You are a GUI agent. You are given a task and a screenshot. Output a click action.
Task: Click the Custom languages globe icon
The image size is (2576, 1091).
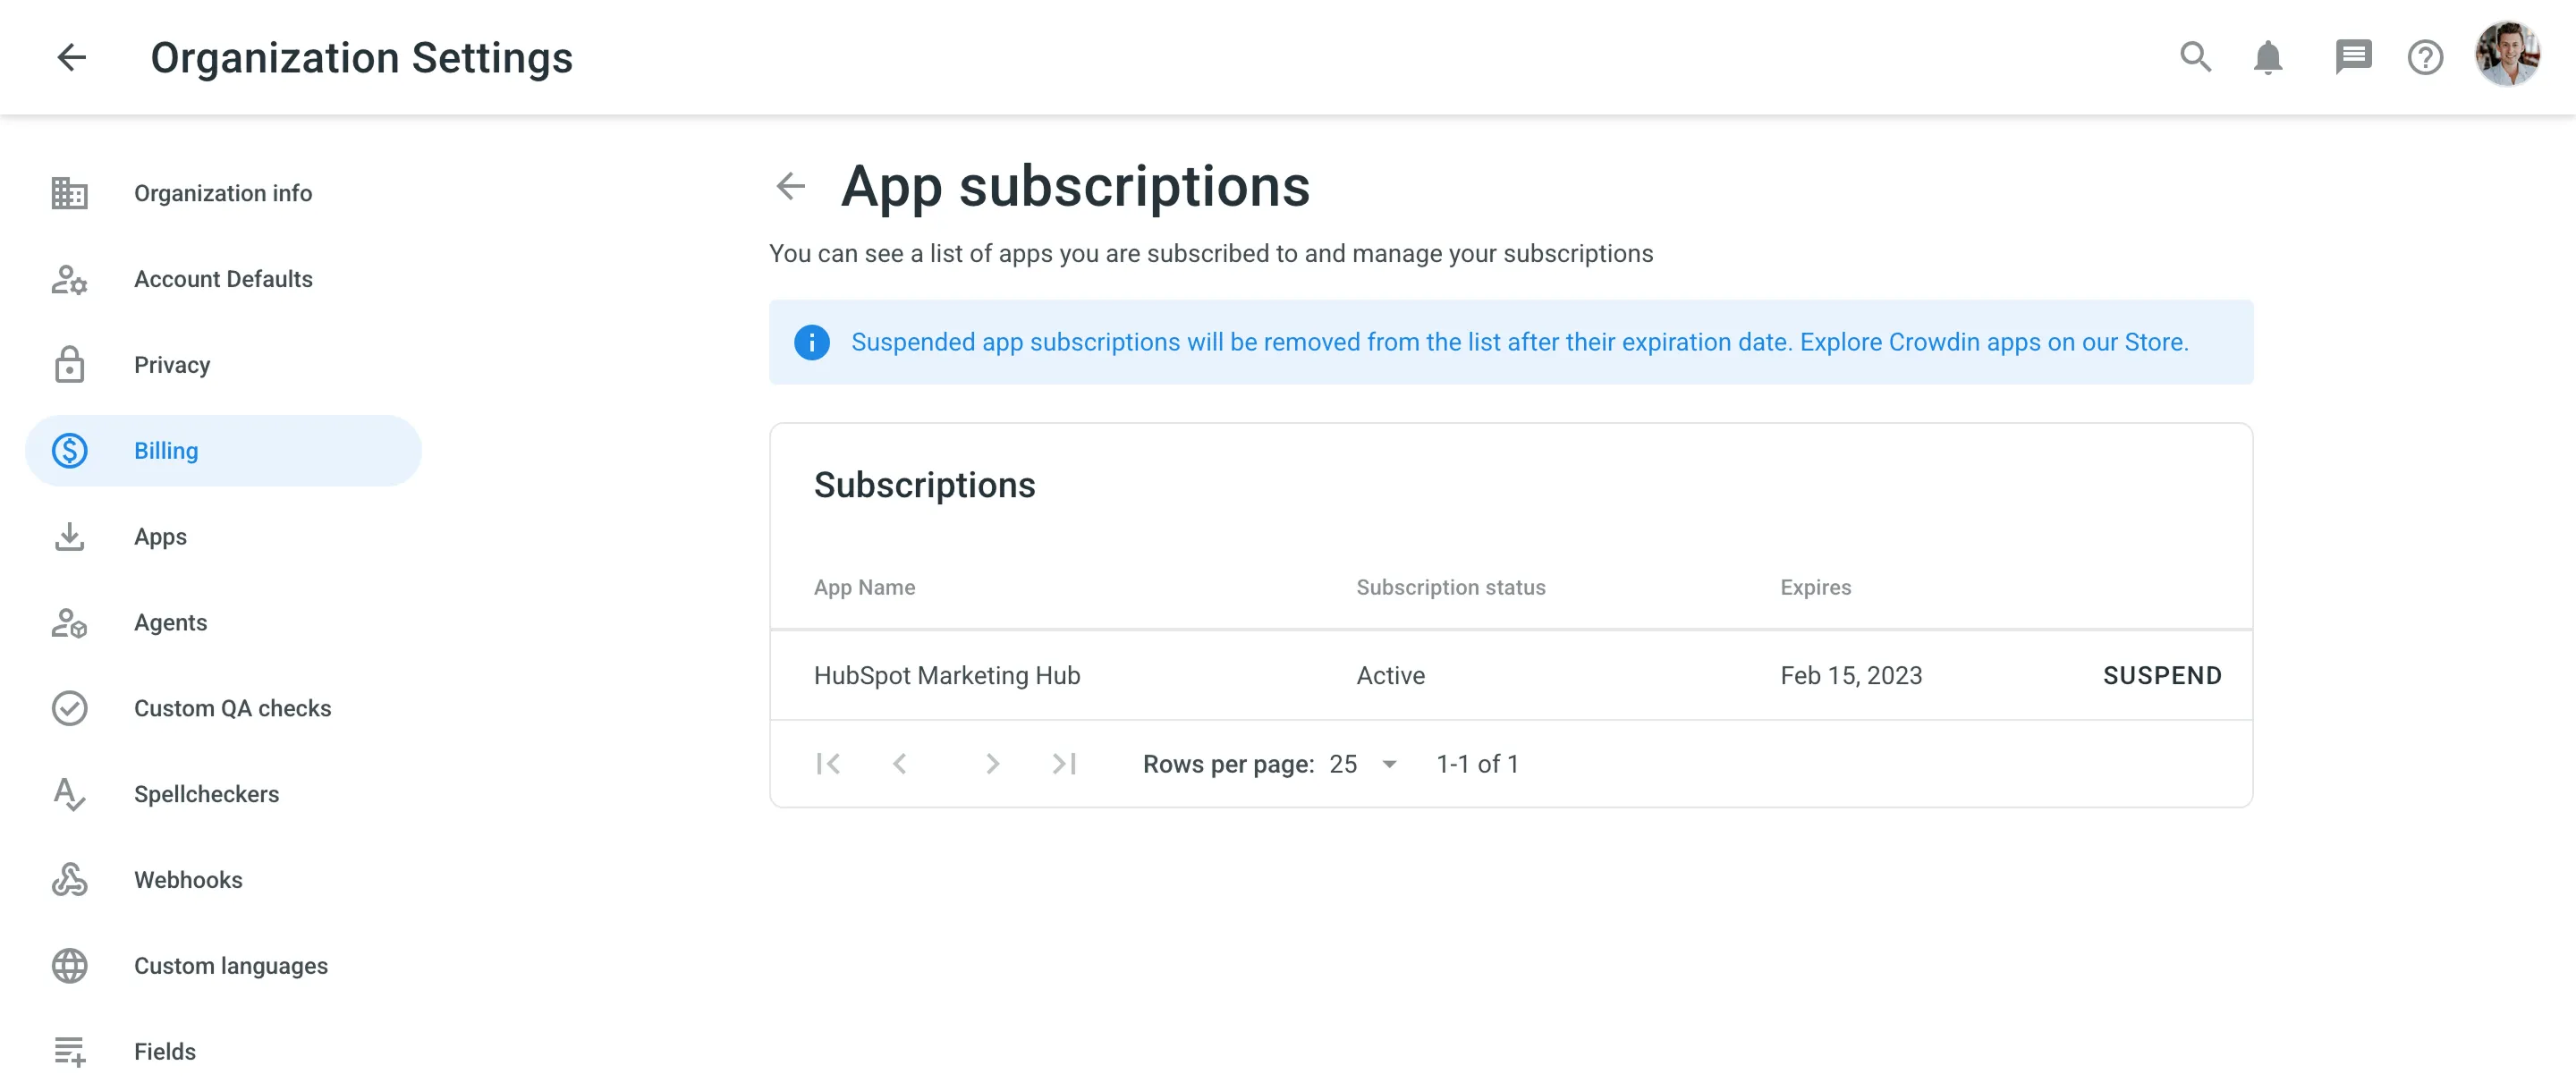click(69, 965)
